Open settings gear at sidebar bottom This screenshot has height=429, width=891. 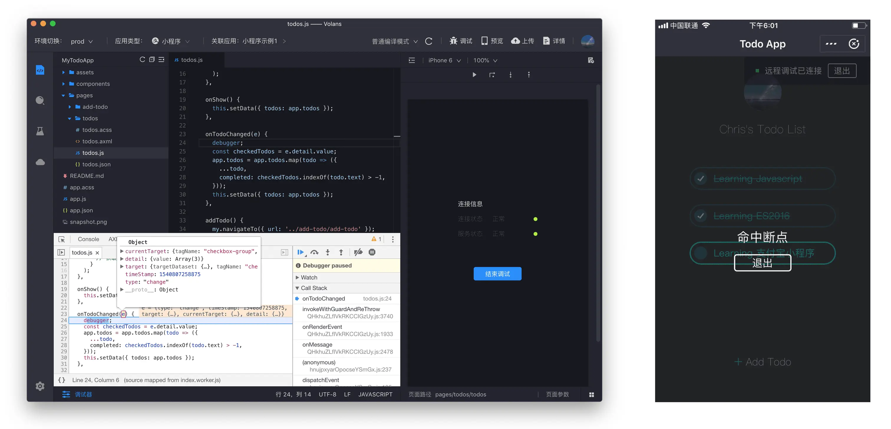40,386
